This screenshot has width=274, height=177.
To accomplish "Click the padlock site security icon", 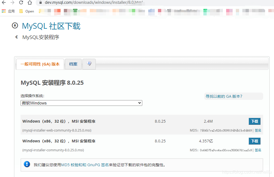I will (x=41, y=2).
